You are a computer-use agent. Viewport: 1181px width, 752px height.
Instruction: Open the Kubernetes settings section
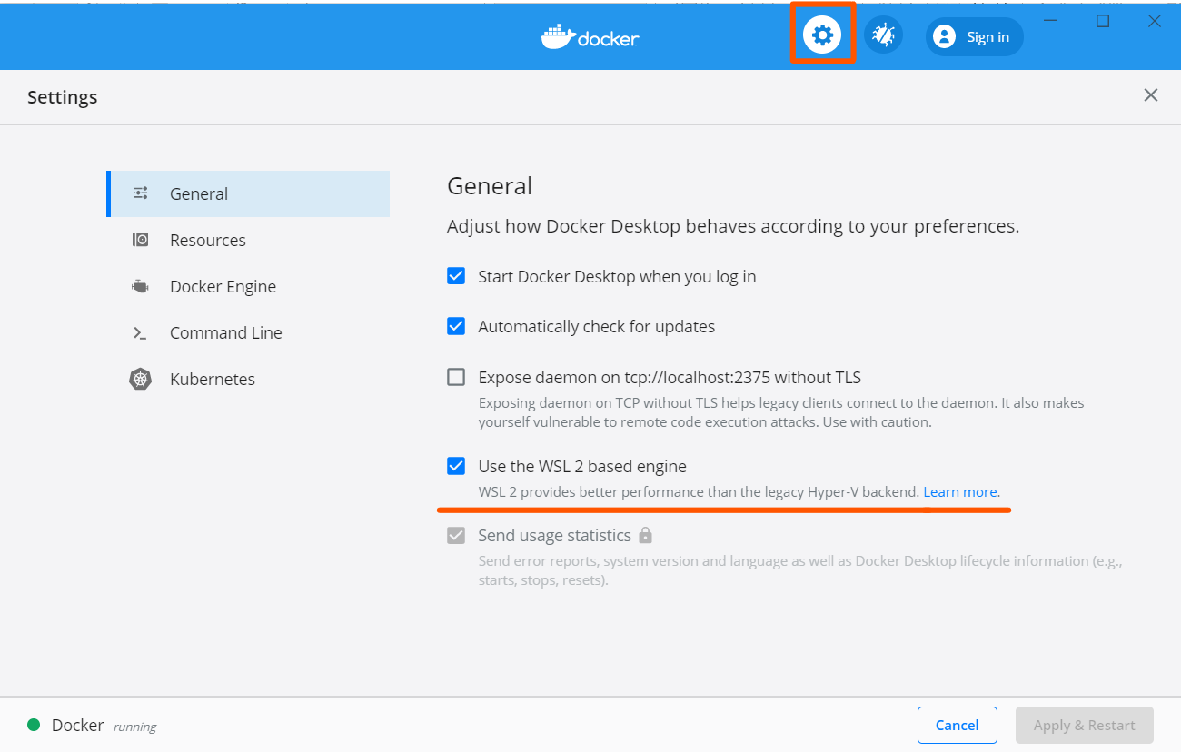click(x=212, y=378)
